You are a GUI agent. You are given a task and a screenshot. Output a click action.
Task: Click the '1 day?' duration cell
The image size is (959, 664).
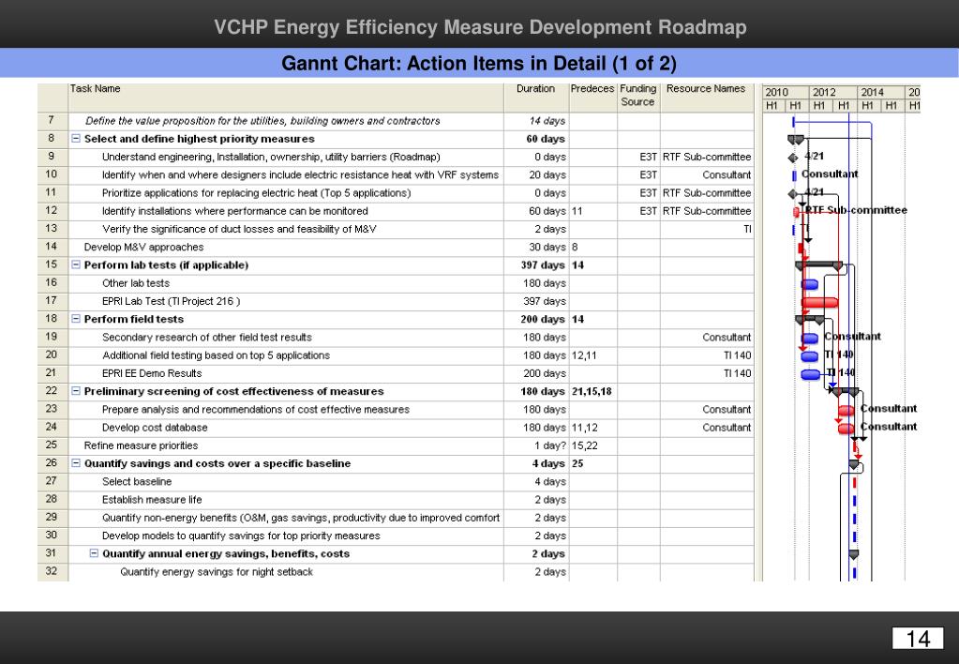click(x=550, y=445)
